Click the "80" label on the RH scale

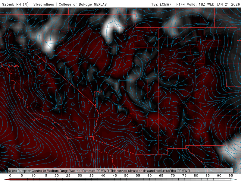196,176
